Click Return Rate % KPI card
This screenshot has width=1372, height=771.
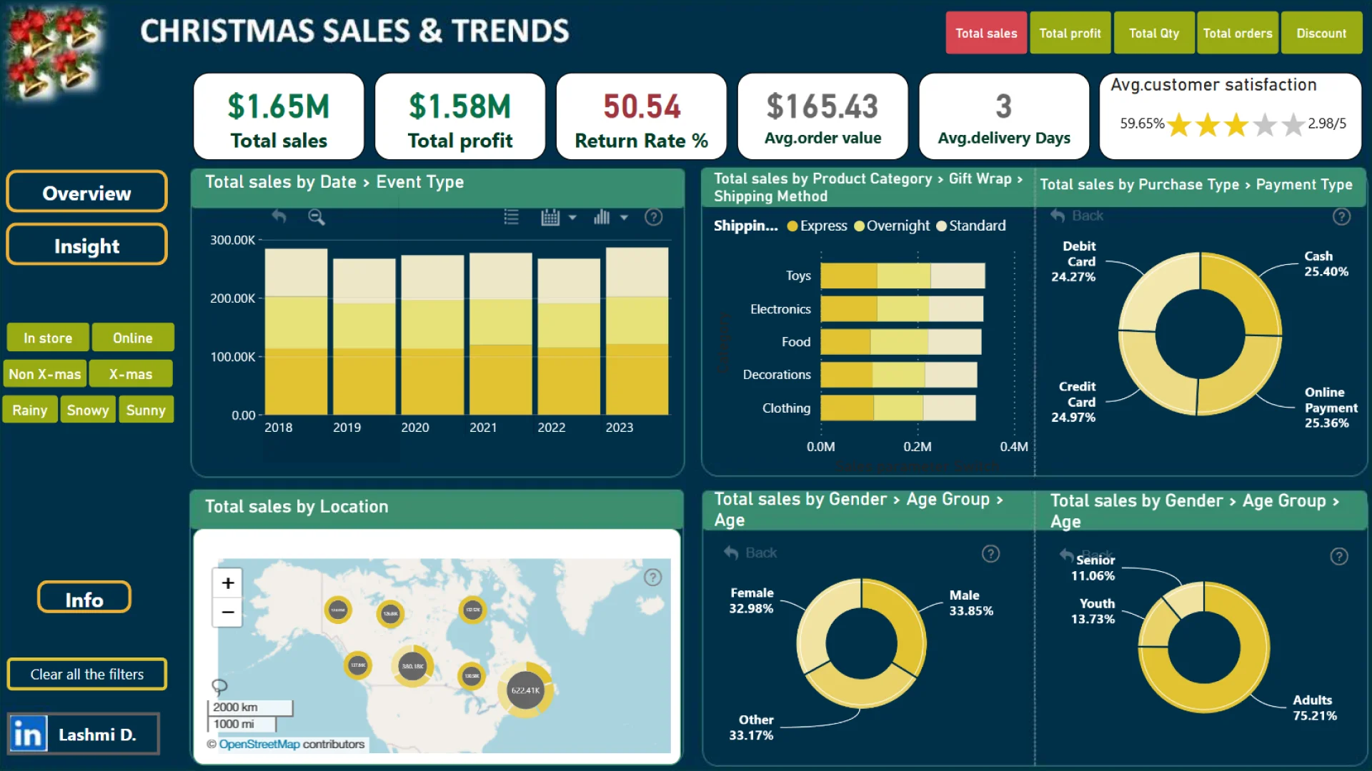coord(642,116)
